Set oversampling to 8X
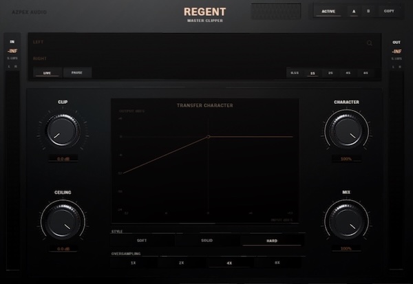Image resolution: width=413 pixels, height=284 pixels. pos(277,263)
